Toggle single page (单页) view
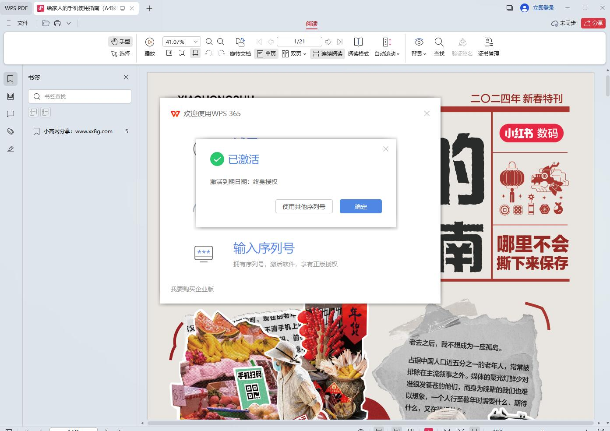 pos(267,53)
